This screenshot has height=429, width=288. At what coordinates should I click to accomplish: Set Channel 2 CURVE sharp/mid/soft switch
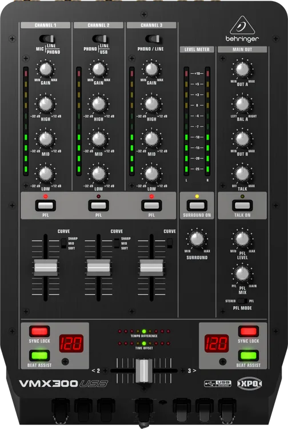click(117, 243)
